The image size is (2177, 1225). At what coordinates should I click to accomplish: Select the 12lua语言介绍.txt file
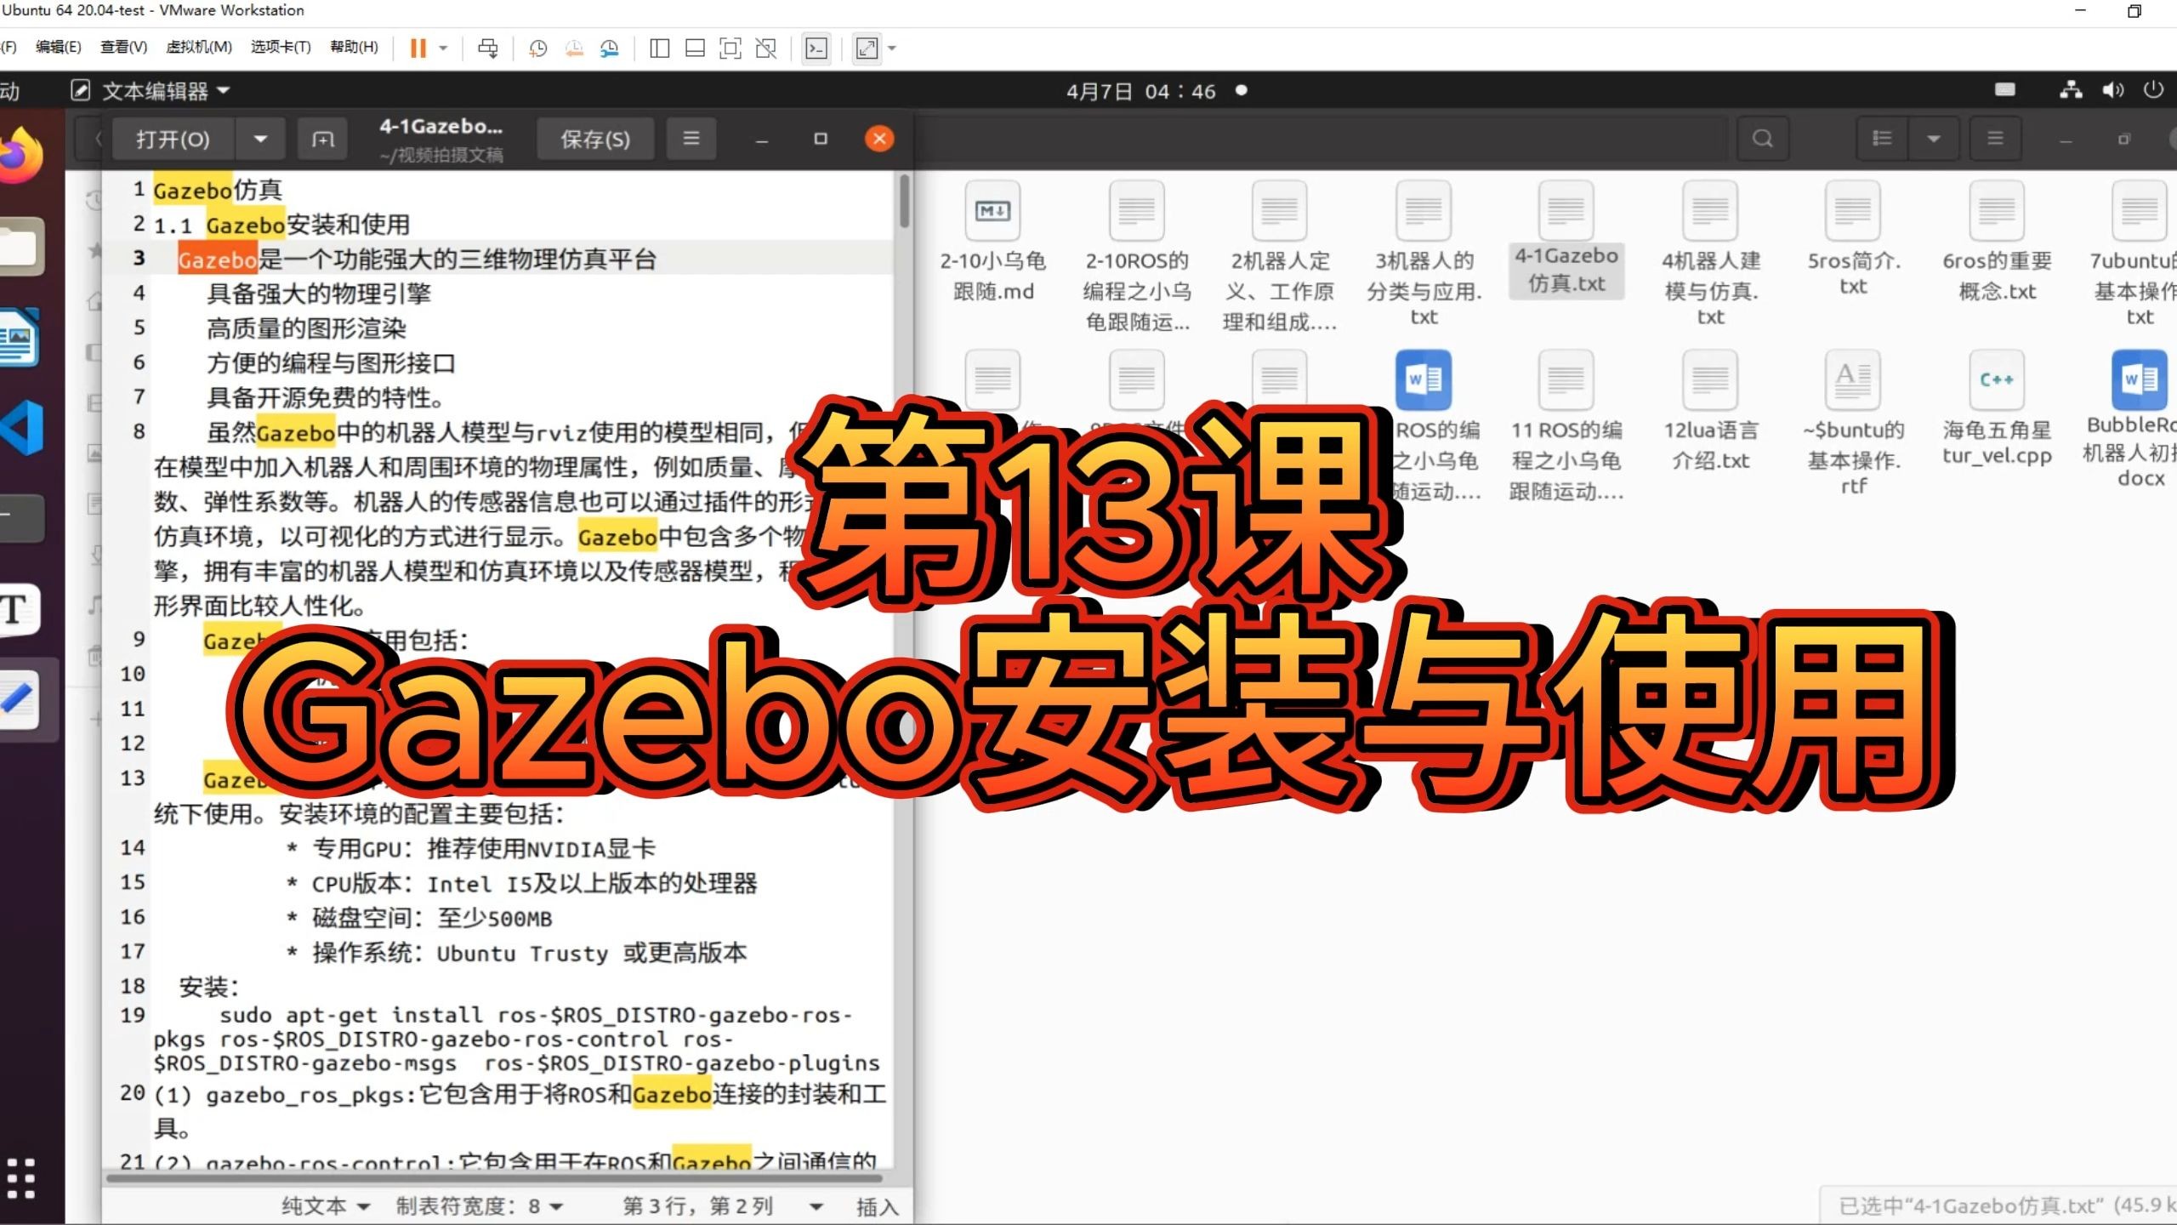coord(1710,412)
